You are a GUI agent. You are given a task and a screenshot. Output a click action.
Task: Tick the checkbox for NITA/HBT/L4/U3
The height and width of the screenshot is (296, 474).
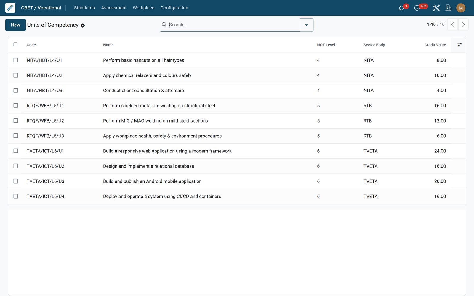[x=16, y=90]
